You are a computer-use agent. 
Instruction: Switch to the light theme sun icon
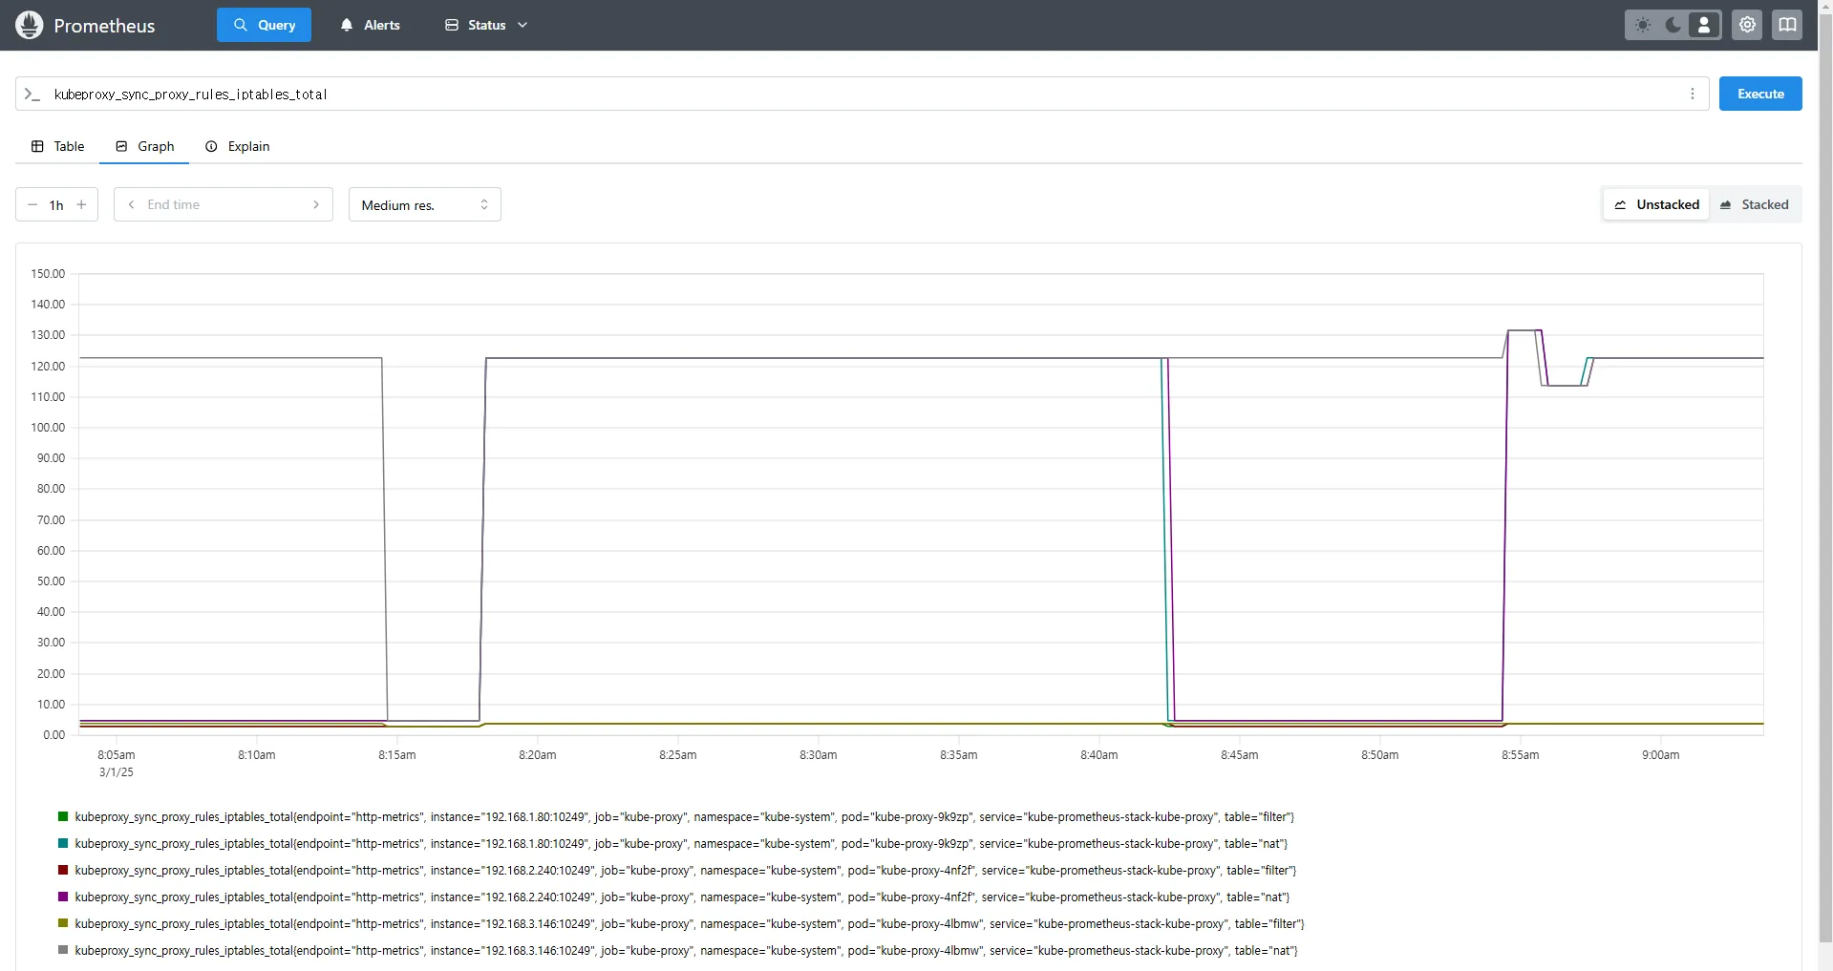click(1643, 25)
